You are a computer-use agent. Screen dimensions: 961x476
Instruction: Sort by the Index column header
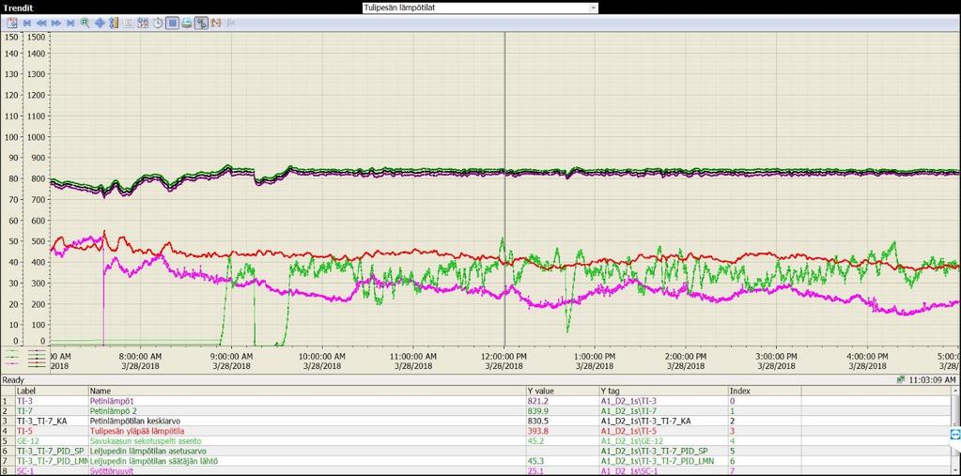point(765,391)
